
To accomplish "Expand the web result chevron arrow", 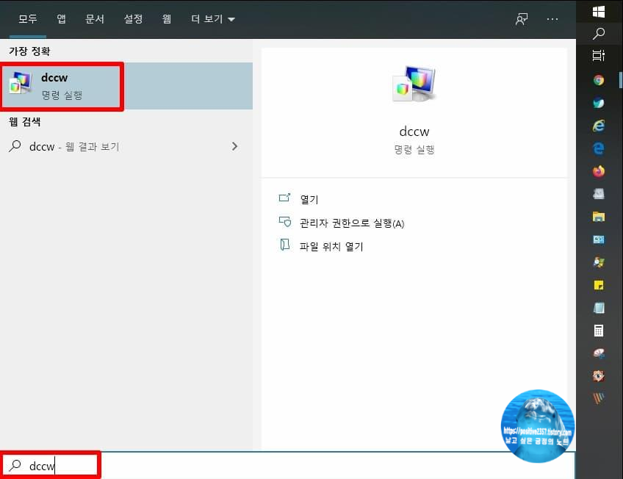I will tap(235, 146).
